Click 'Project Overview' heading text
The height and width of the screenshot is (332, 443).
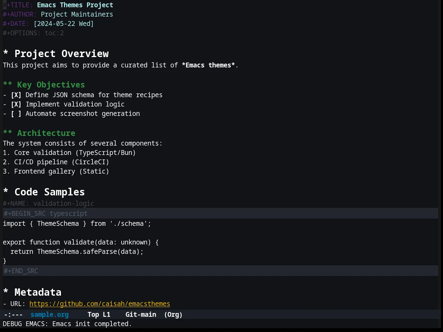[x=62, y=54]
